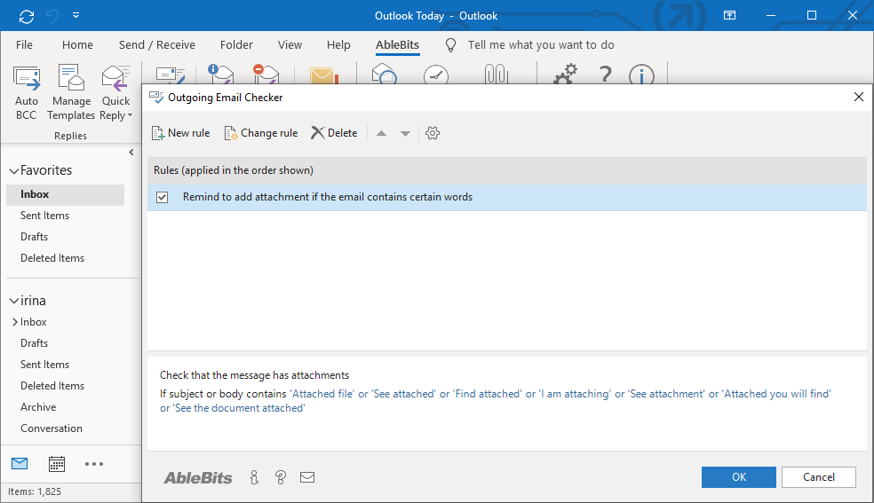Move the rule down with arrow

pos(405,134)
